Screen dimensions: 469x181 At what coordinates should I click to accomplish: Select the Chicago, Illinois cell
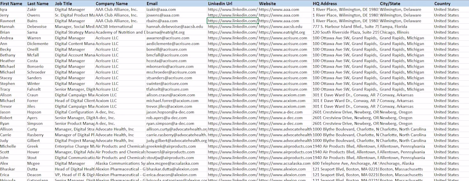click(x=406, y=32)
